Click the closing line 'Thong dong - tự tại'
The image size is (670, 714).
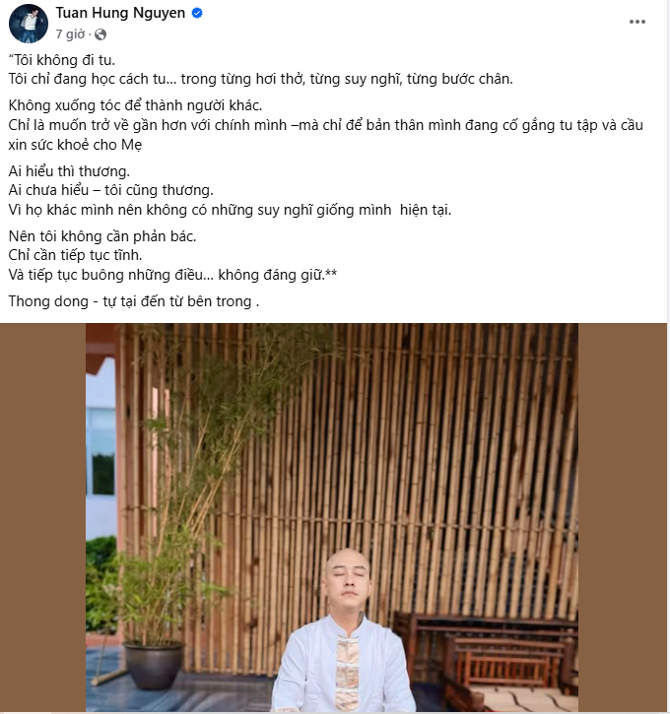(x=134, y=301)
